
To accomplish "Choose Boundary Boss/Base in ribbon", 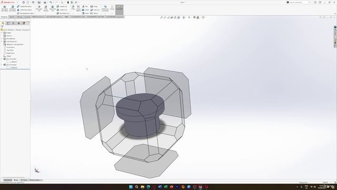I will click(25, 13).
